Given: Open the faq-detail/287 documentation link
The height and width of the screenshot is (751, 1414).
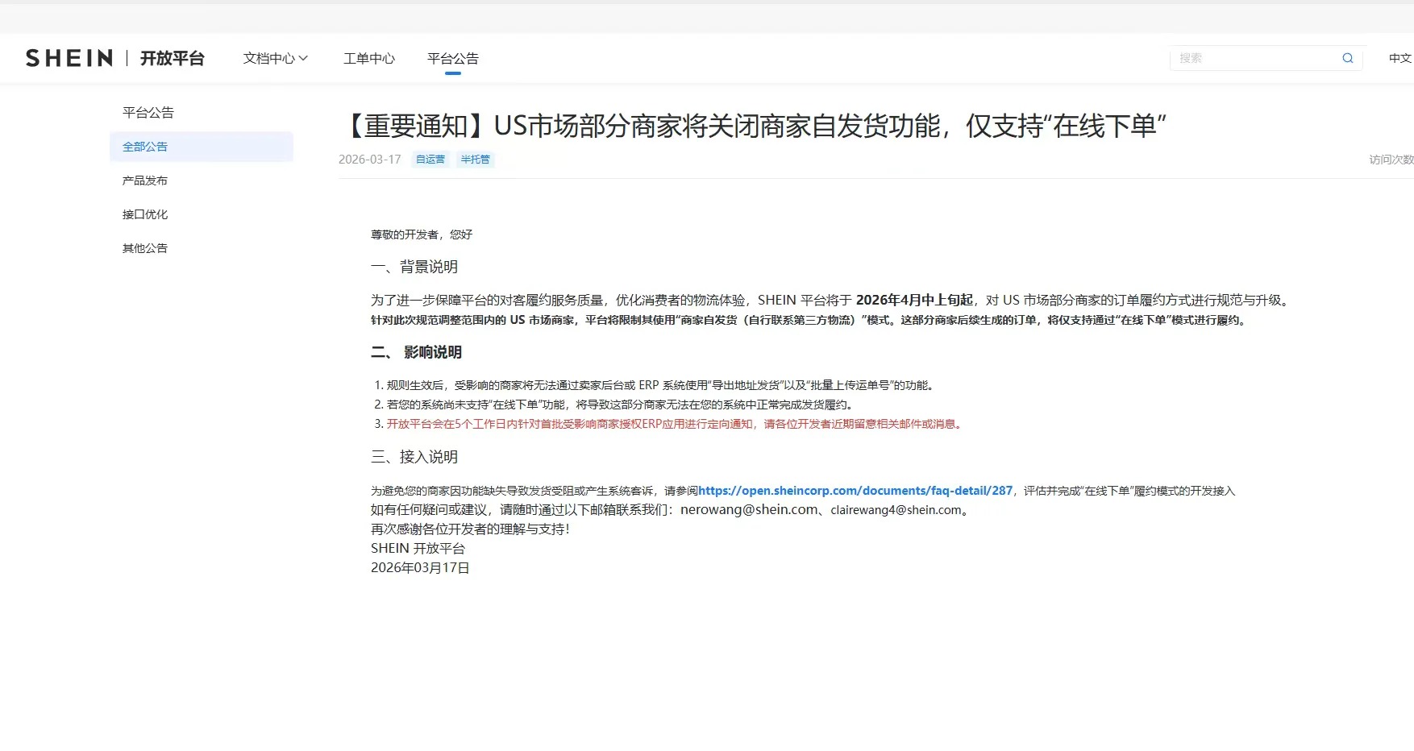Looking at the screenshot, I should 855,490.
